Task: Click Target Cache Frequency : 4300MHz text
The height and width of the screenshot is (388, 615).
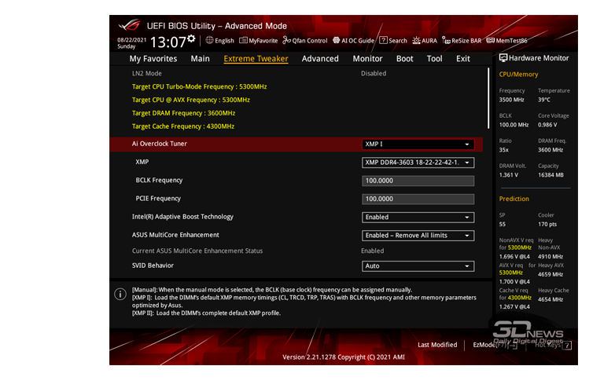Action: click(x=183, y=126)
